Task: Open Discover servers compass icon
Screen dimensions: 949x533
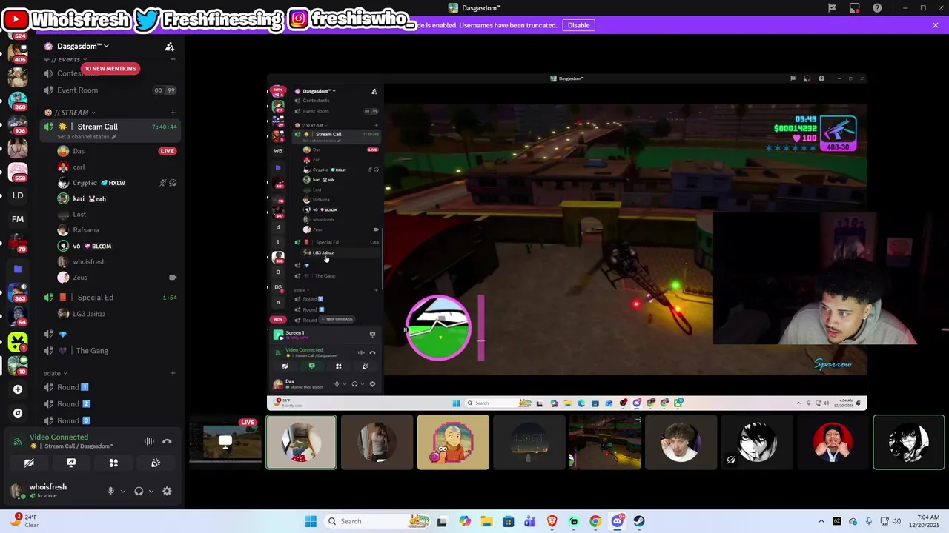Action: click(x=18, y=413)
